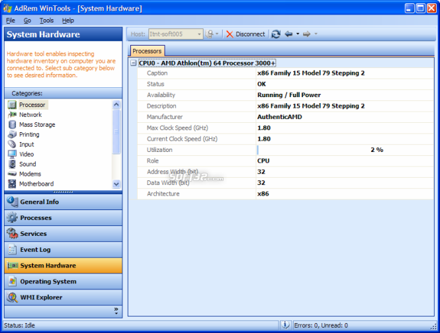The width and height of the screenshot is (440, 333).
Task: Click the Printing printer icon
Action: point(12,134)
